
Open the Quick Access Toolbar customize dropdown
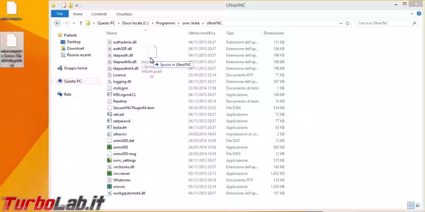[x=77, y=6]
